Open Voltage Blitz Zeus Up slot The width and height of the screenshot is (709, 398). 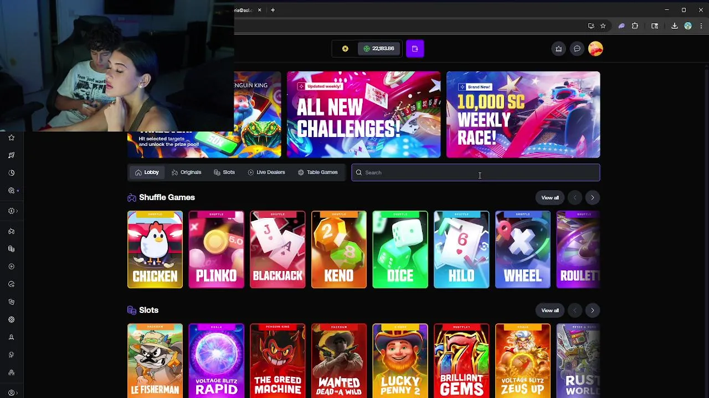tap(523, 361)
